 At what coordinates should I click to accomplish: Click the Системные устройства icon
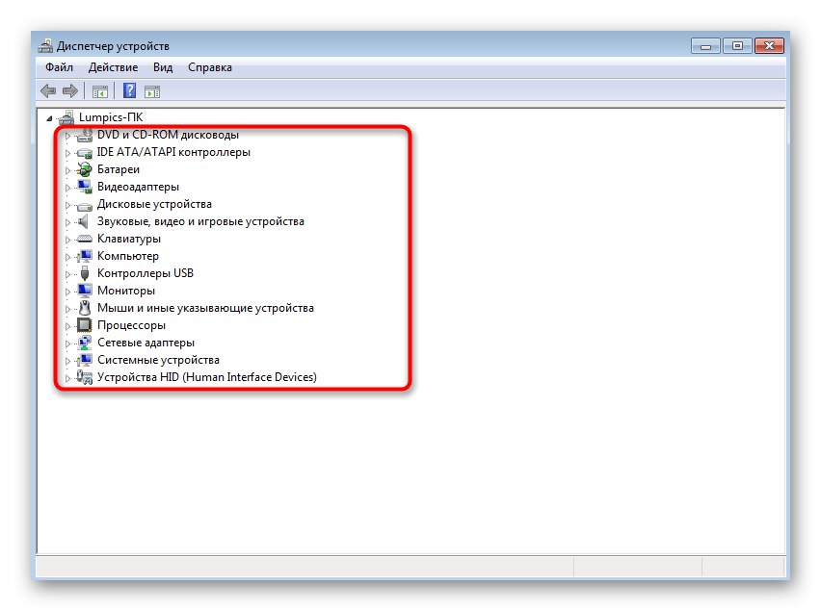[84, 360]
